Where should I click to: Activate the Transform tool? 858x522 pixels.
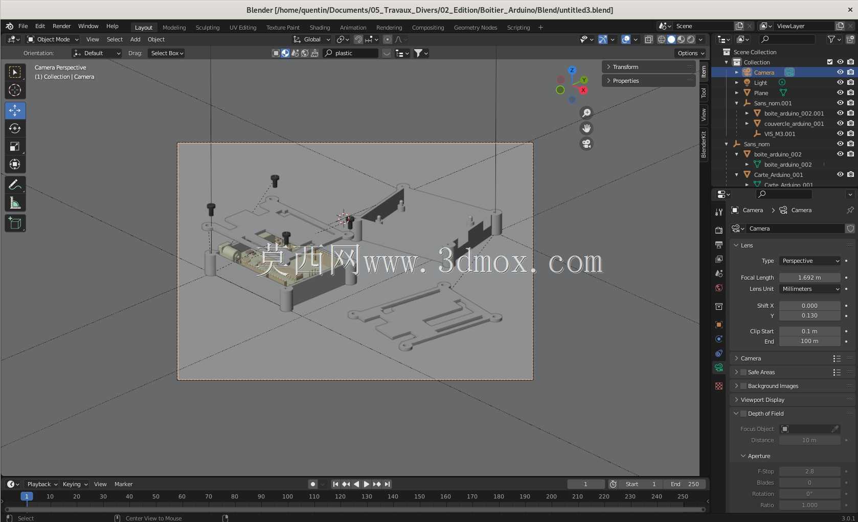(x=15, y=165)
